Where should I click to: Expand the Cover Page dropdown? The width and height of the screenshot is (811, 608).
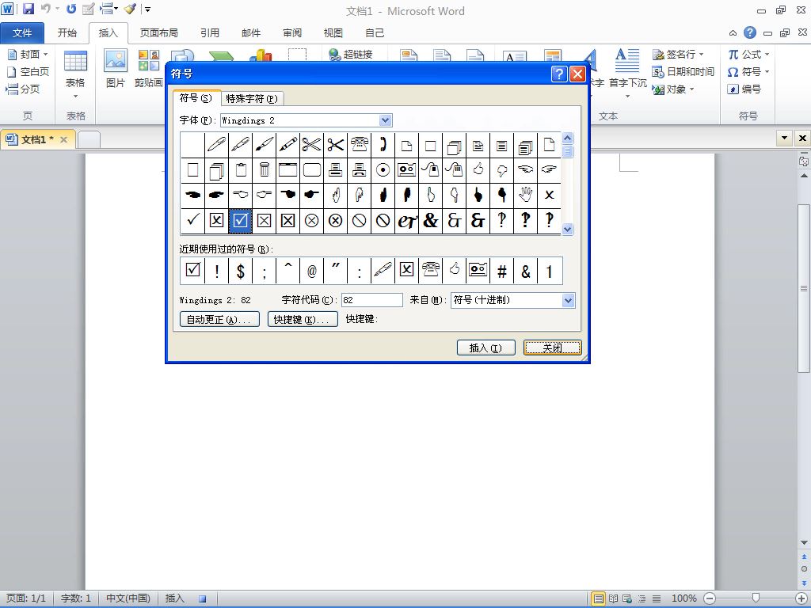pyautogui.click(x=45, y=55)
